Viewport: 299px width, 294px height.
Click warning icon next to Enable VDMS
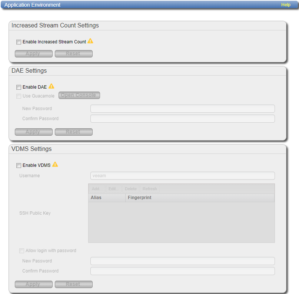(x=55, y=165)
